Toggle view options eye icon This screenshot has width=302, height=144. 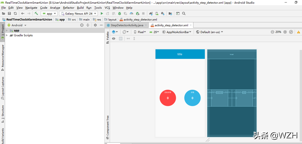point(114,38)
